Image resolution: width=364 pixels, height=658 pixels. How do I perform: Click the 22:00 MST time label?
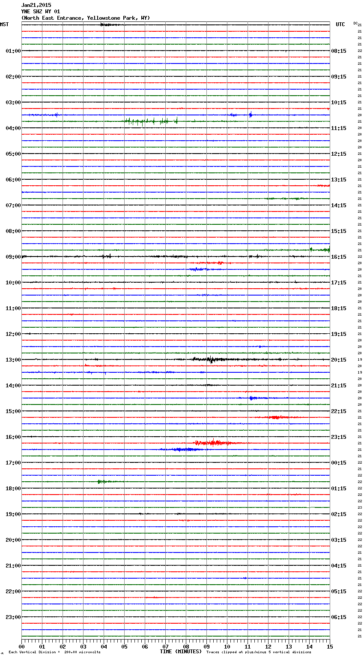click(13, 592)
